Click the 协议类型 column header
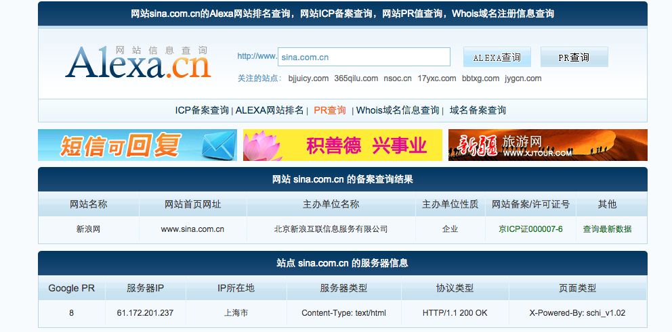This screenshot has width=672, height=332. (455, 288)
